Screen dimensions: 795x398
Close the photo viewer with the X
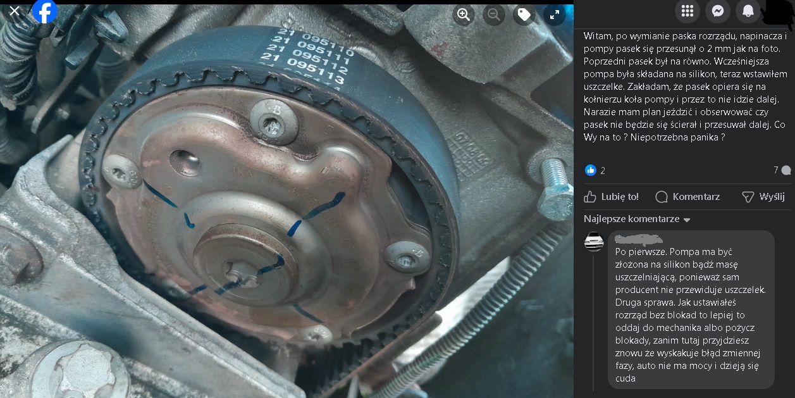coord(15,11)
